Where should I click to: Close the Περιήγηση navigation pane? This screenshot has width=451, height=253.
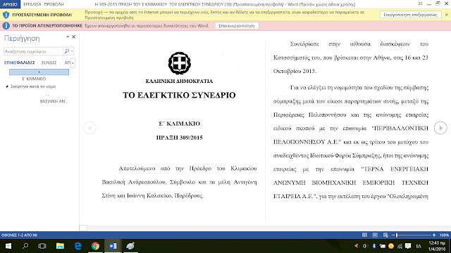coord(73,37)
